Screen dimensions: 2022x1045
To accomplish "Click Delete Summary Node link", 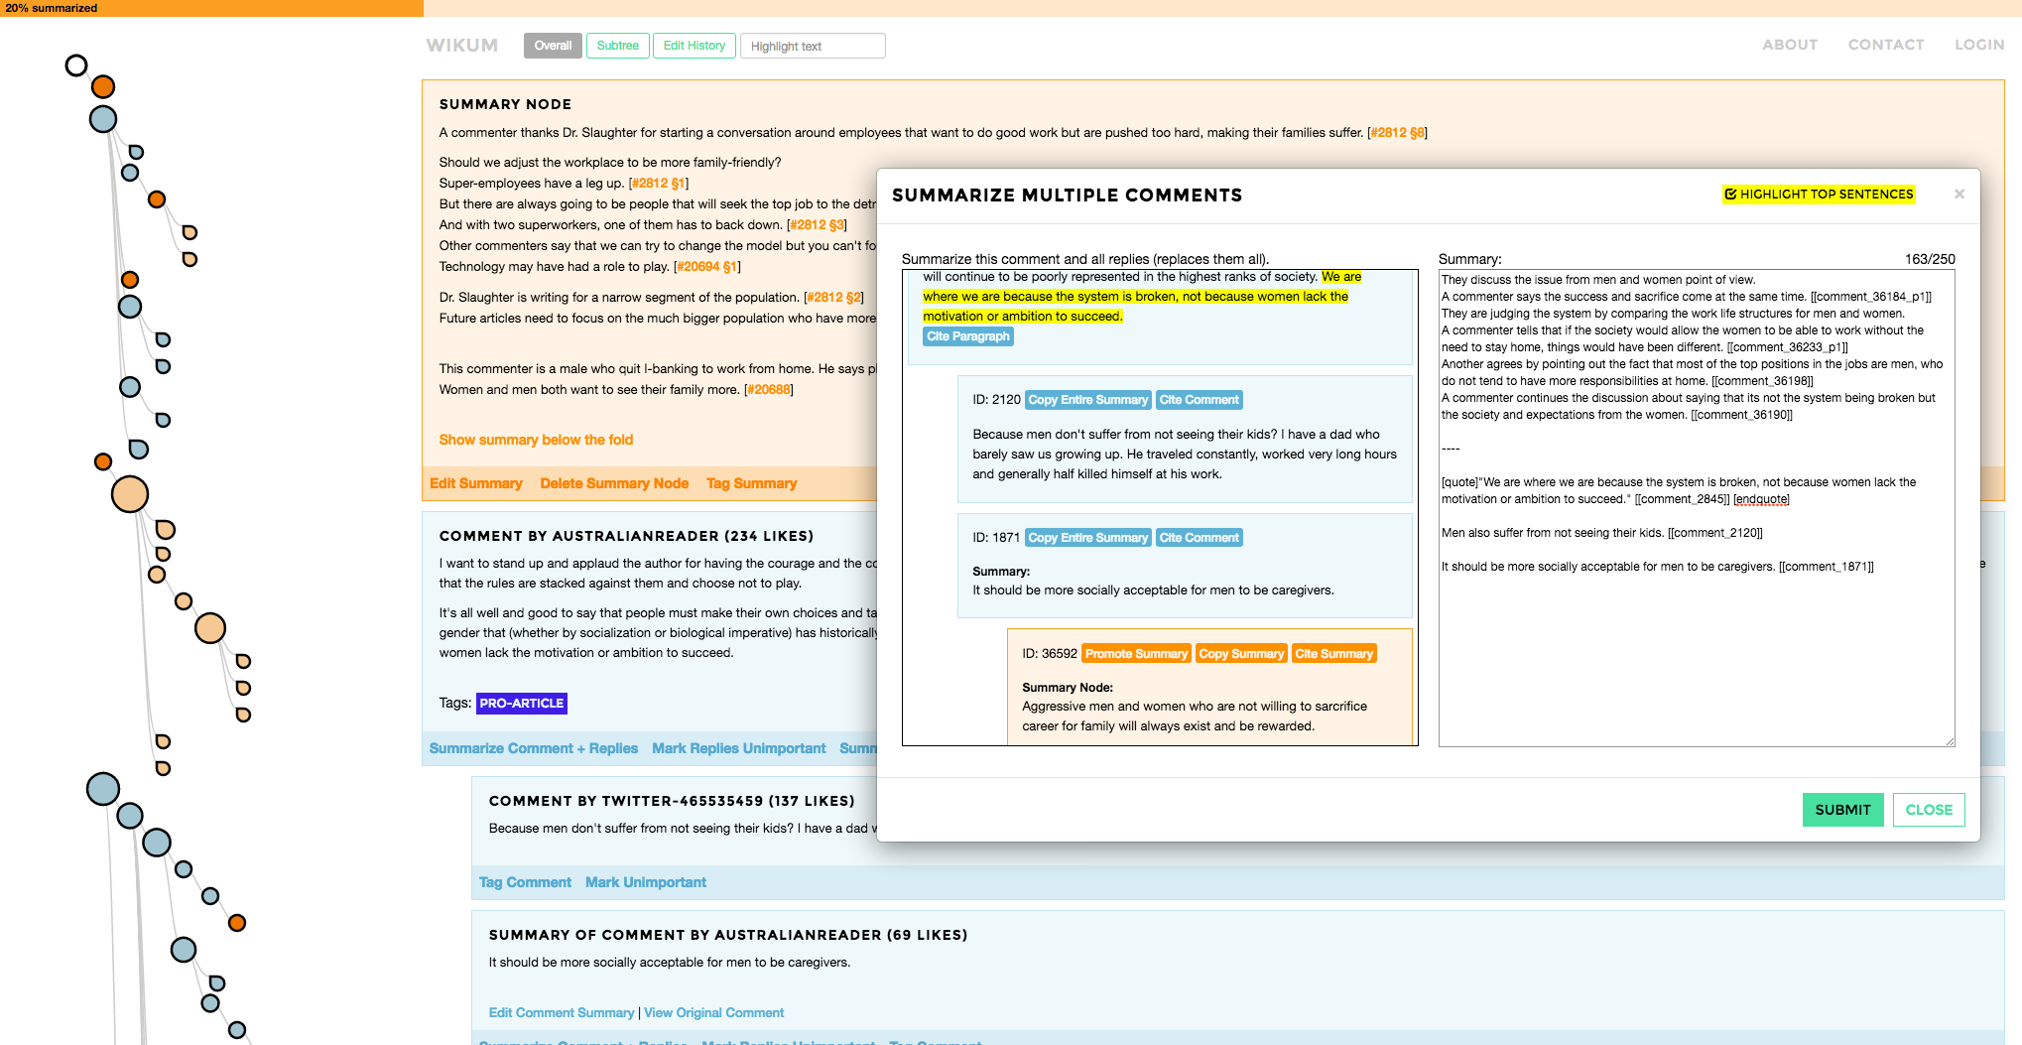I will click(x=614, y=483).
